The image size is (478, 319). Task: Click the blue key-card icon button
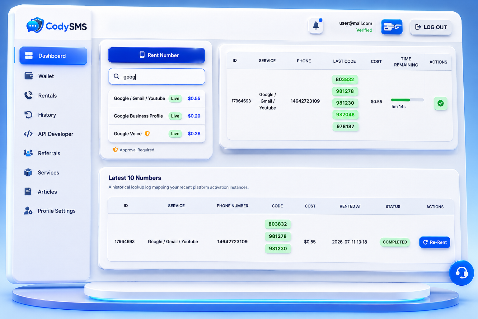pyautogui.click(x=391, y=27)
